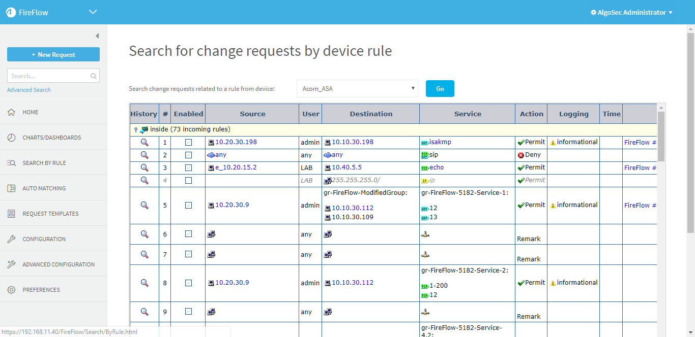Toggle the Enabled checkbox for rule 6
Screen dimensions: 695x337
pyautogui.click(x=188, y=234)
